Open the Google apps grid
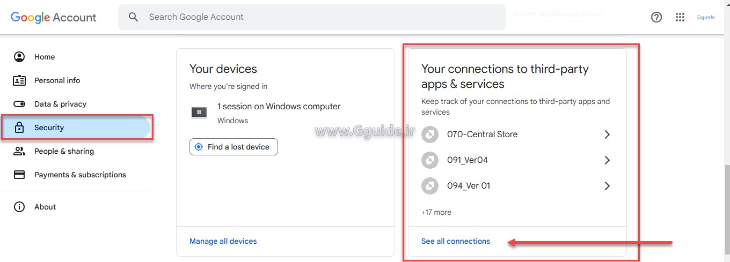The height and width of the screenshot is (262, 730). (x=680, y=17)
